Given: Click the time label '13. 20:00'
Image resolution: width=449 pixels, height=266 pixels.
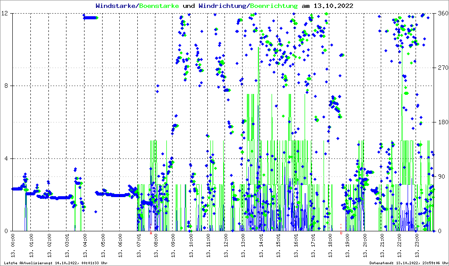Looking at the screenshot, I should coord(365,245).
